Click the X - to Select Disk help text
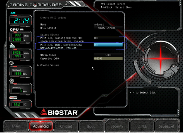 click(x=142, y=93)
